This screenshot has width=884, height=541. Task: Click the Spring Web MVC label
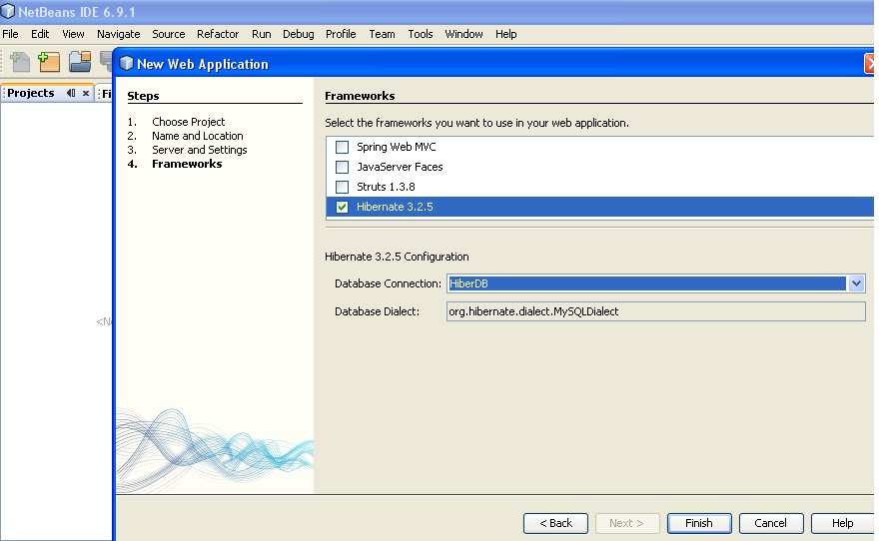pos(397,147)
